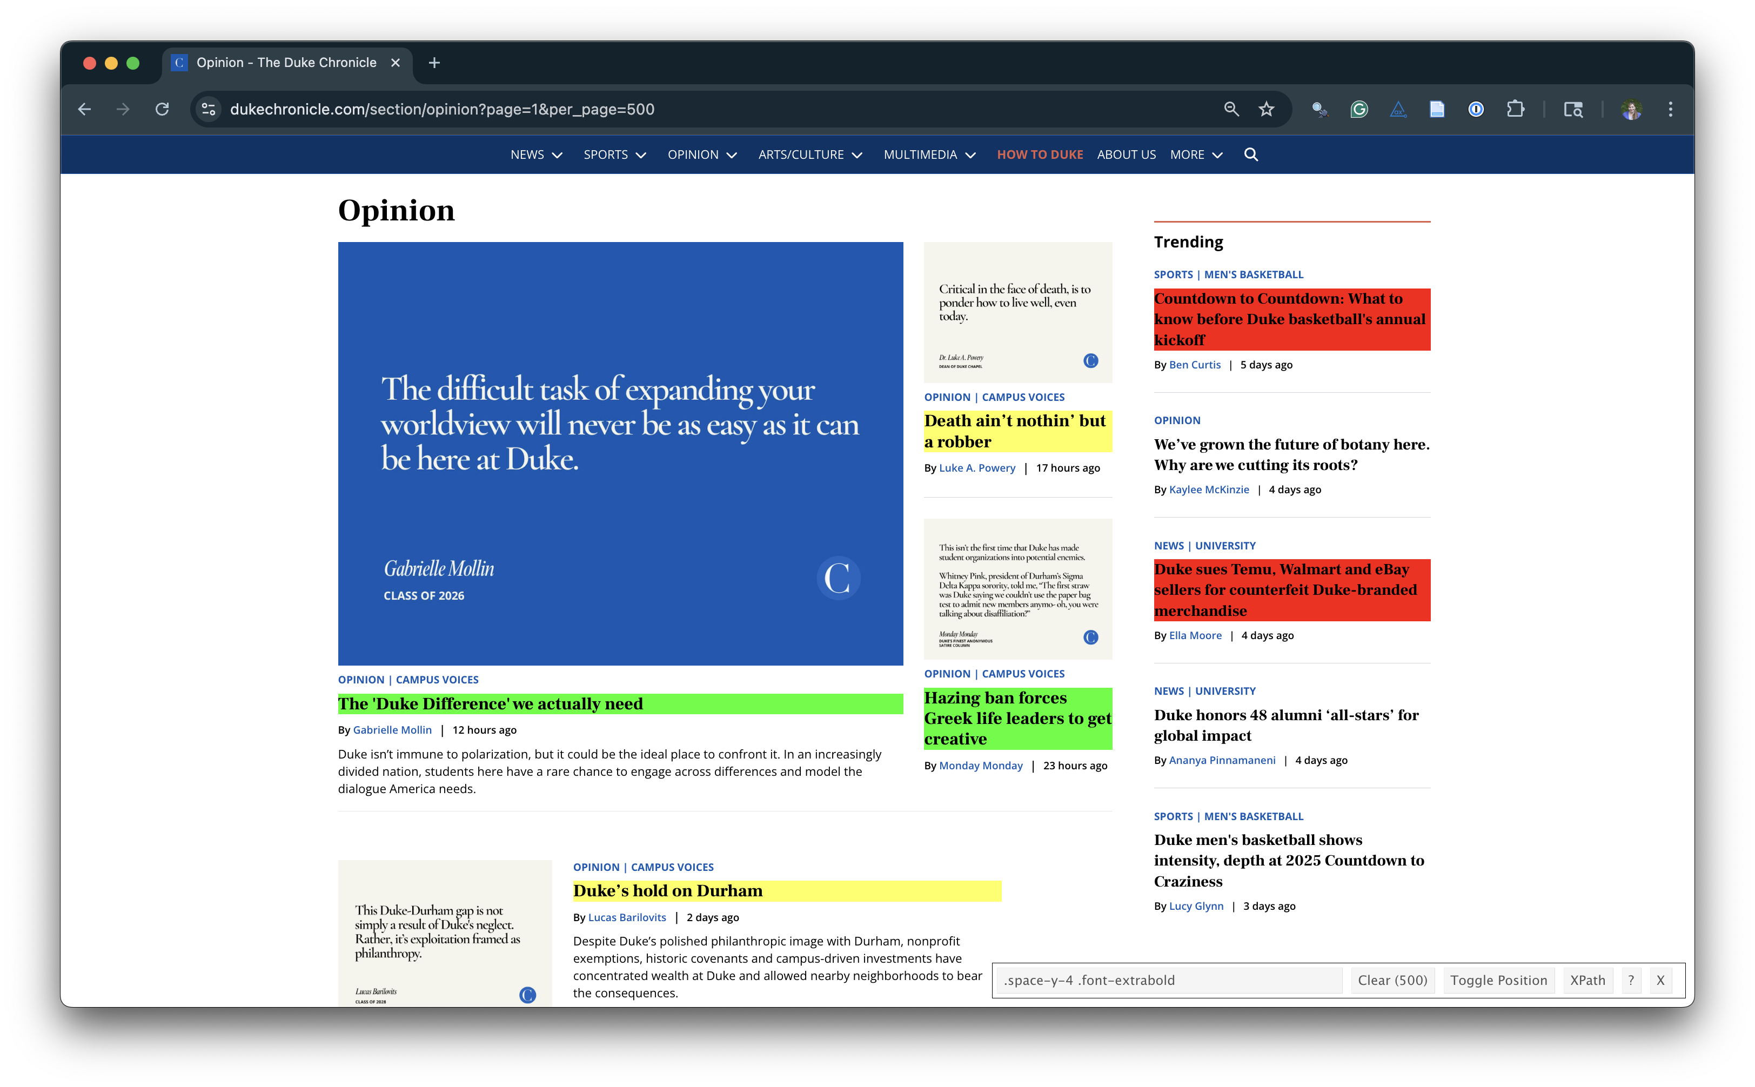Open the ABOUT US menu item
The height and width of the screenshot is (1087, 1755).
pos(1126,155)
